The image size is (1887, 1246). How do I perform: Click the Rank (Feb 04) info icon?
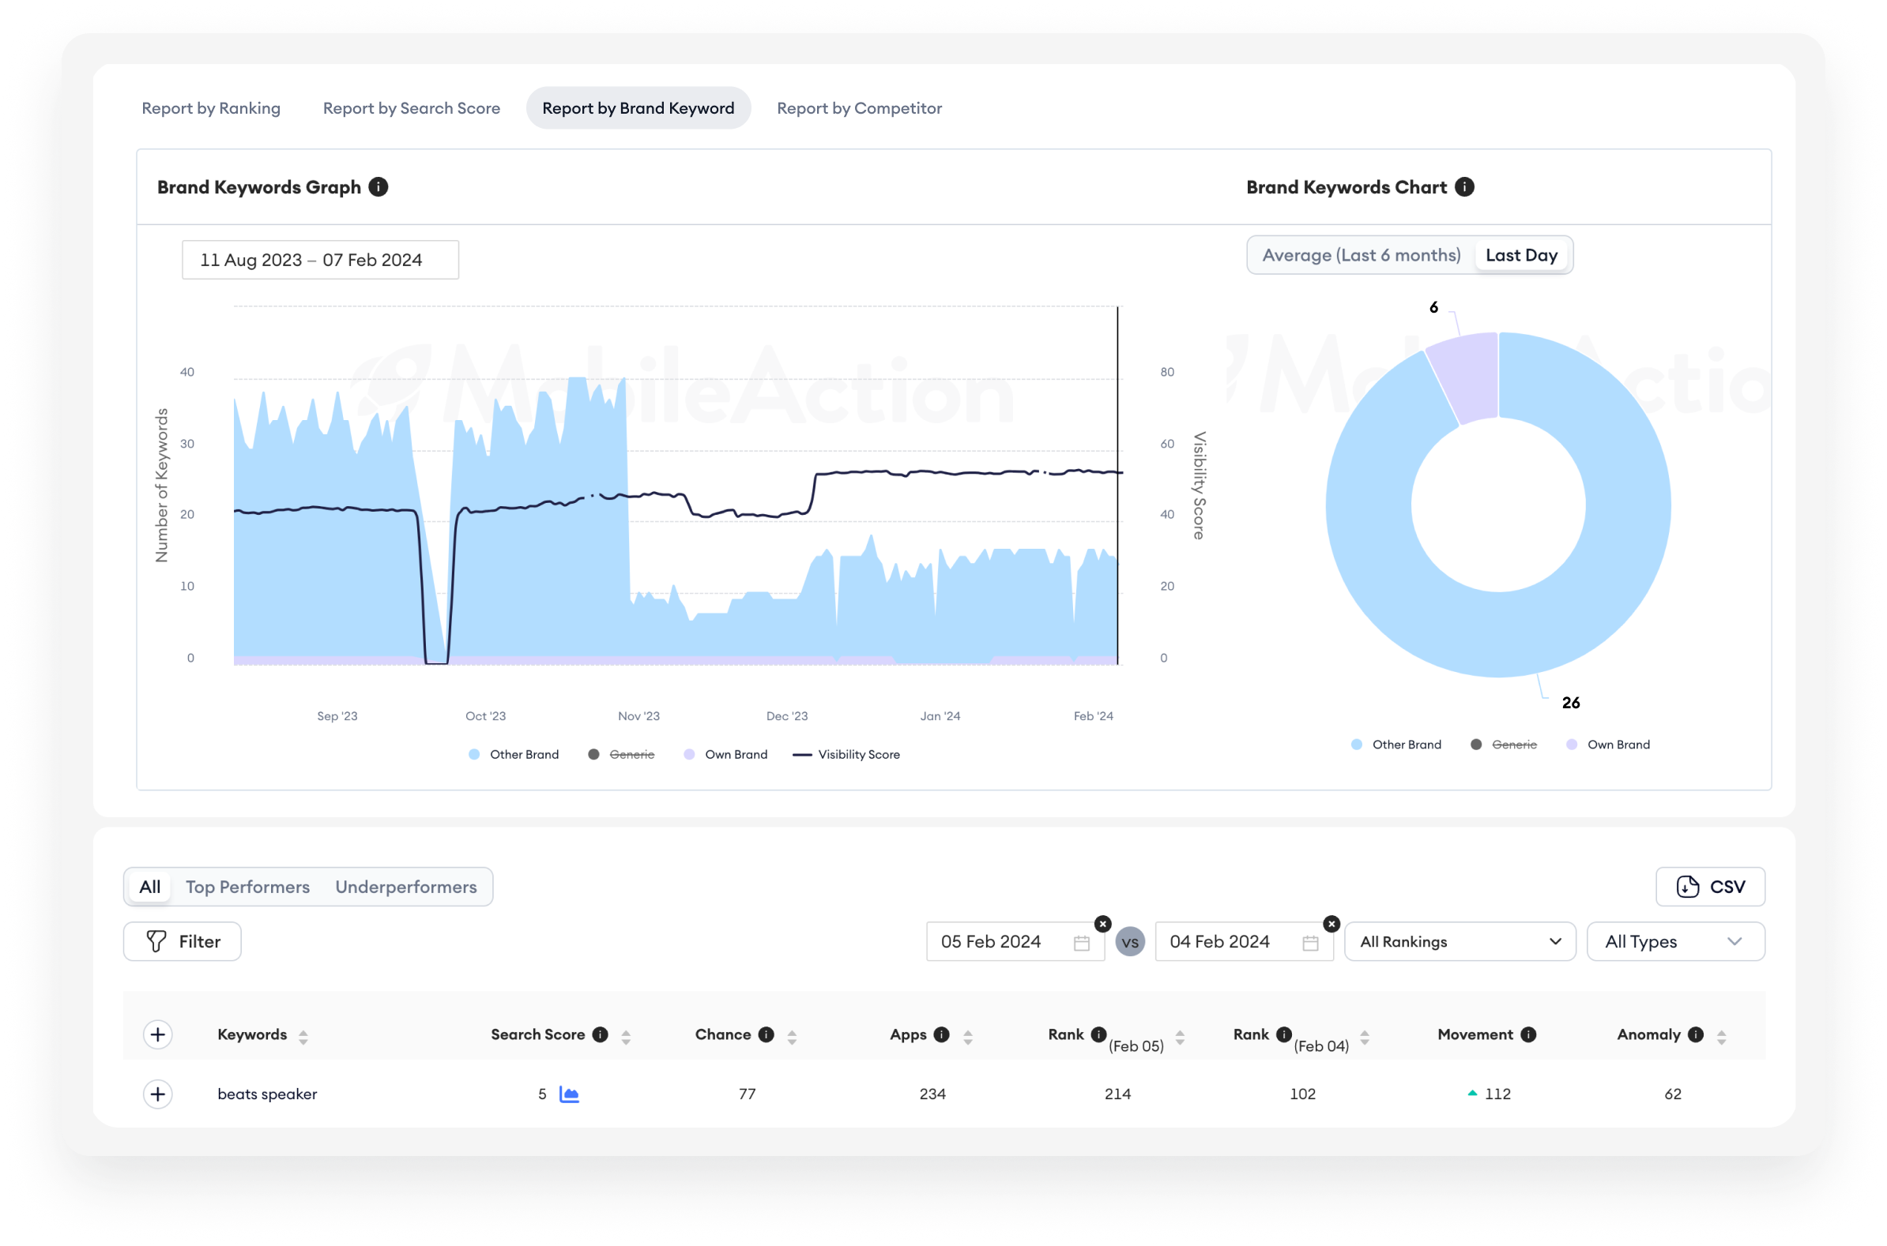(1284, 1034)
